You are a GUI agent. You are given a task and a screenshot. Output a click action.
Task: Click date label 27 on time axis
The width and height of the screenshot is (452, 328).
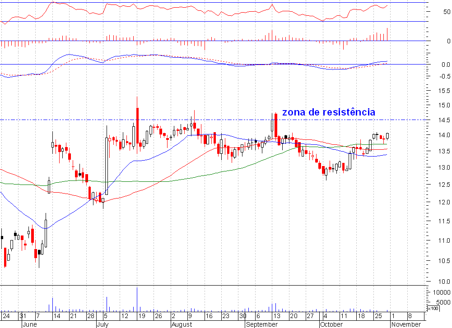pyautogui.click(x=310, y=316)
